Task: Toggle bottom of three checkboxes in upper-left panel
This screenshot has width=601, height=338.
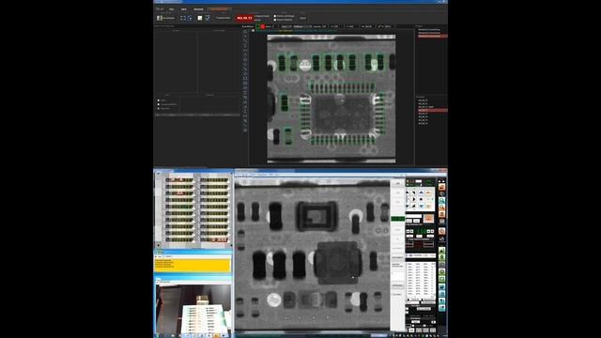Action: point(159,109)
